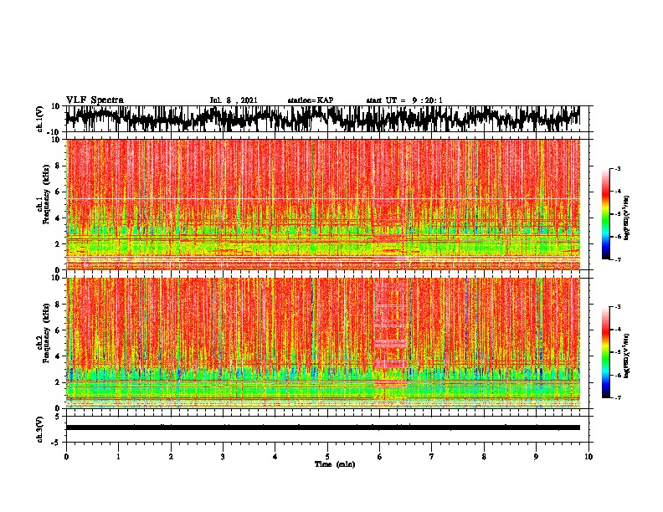Click the "ch.3(V)" axis label
The height and width of the screenshot is (512, 663).
40,429
